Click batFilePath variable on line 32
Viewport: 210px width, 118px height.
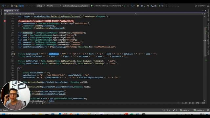pos(32,61)
